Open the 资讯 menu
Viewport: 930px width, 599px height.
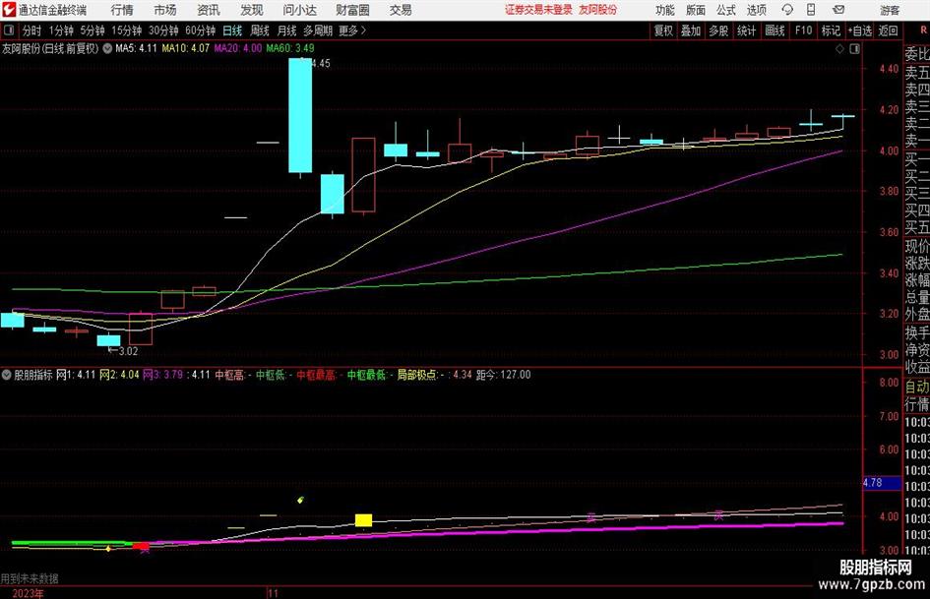(209, 10)
